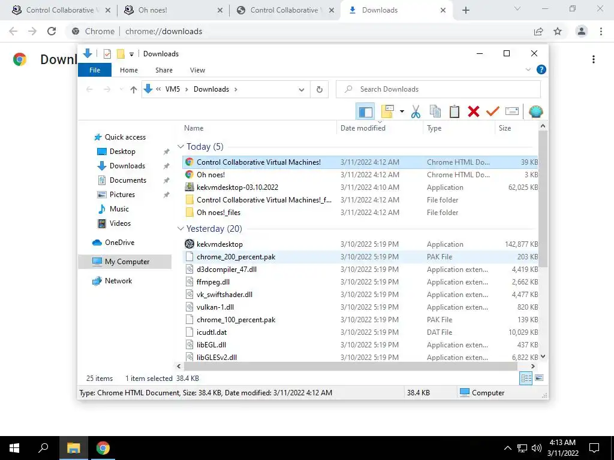Toggle the navigation pane toolbar button
The width and height of the screenshot is (614, 460).
(365, 112)
